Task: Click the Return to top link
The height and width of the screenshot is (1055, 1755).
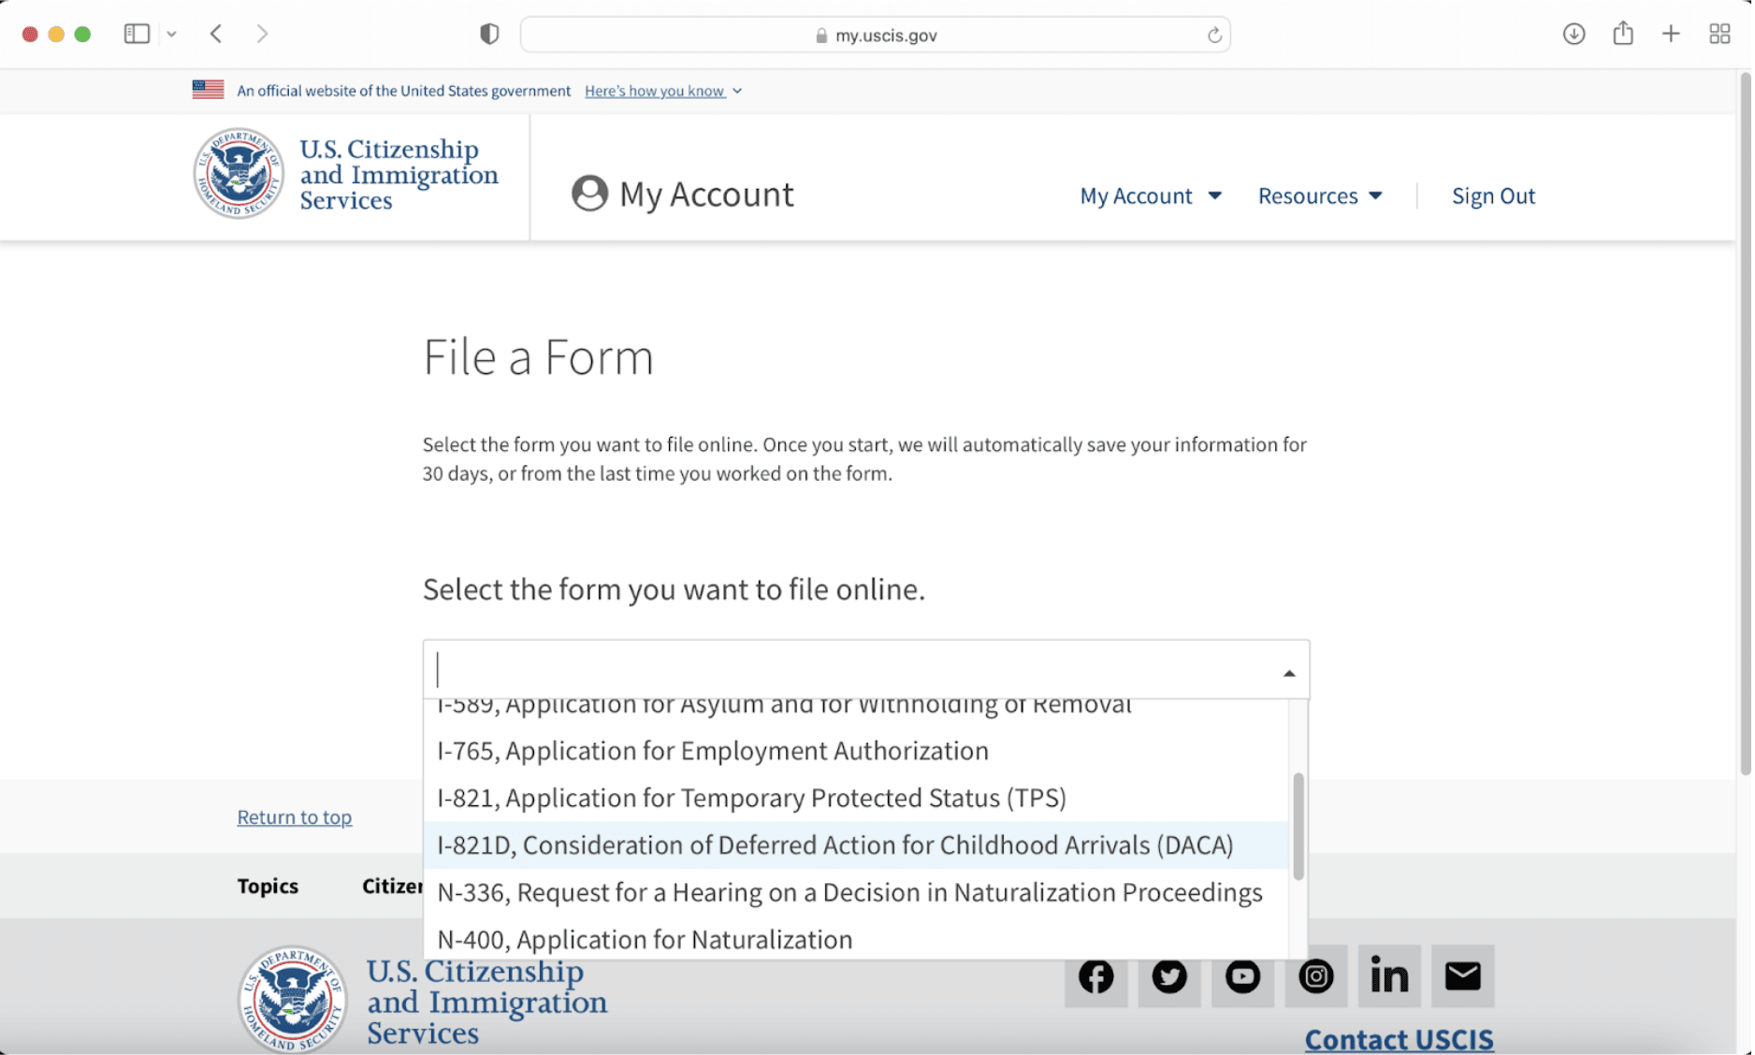Action: coord(295,817)
